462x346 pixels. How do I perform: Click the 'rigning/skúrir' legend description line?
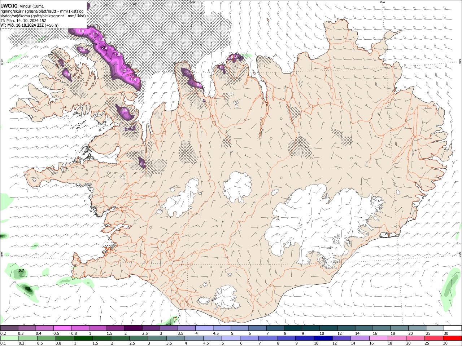(42, 11)
